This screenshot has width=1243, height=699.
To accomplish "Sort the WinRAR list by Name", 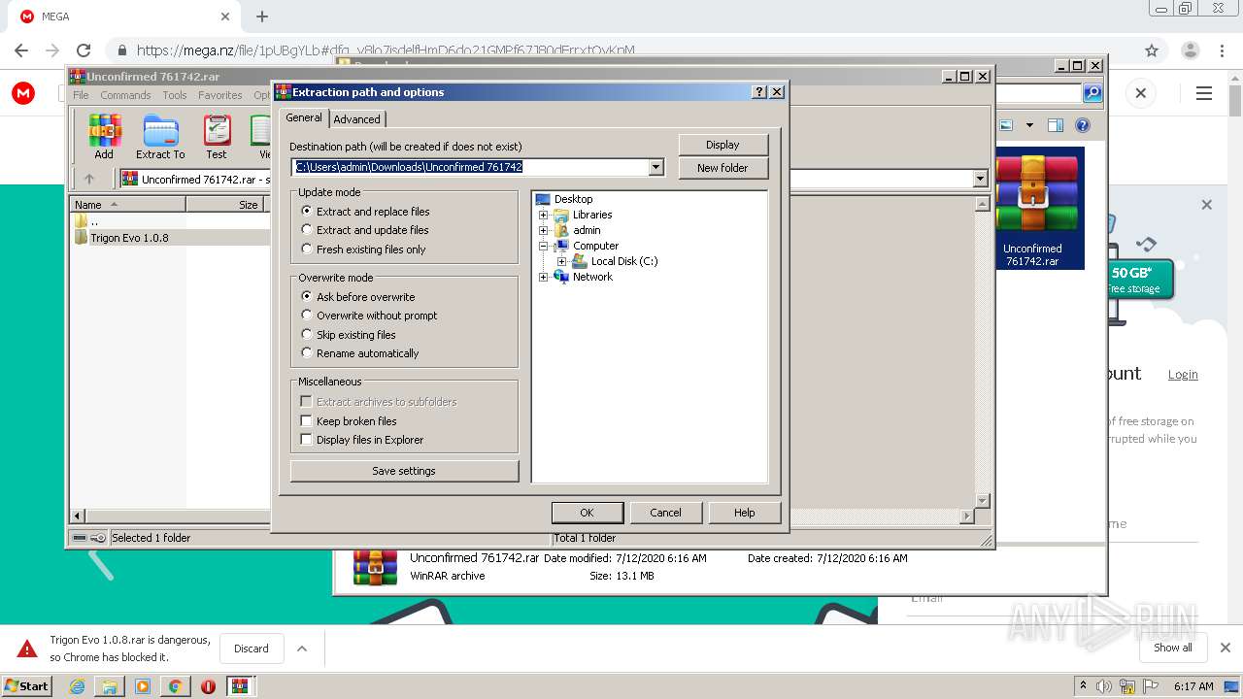I will pyautogui.click(x=127, y=205).
